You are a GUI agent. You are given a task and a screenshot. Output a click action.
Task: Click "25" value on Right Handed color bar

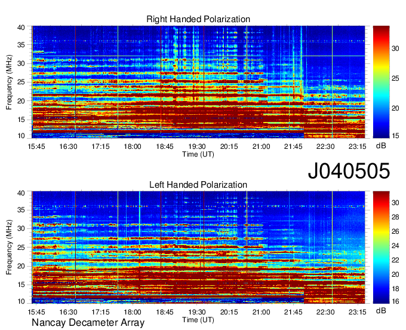395,78
